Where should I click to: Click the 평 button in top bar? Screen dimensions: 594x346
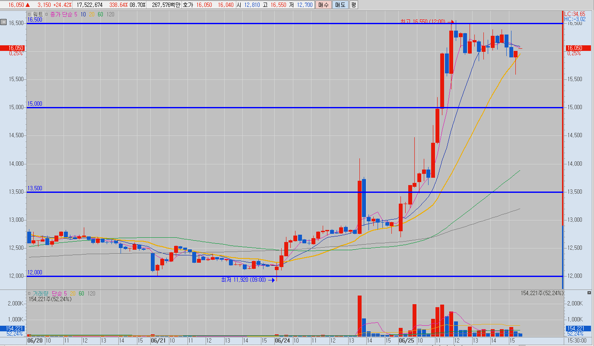pyautogui.click(x=353, y=5)
